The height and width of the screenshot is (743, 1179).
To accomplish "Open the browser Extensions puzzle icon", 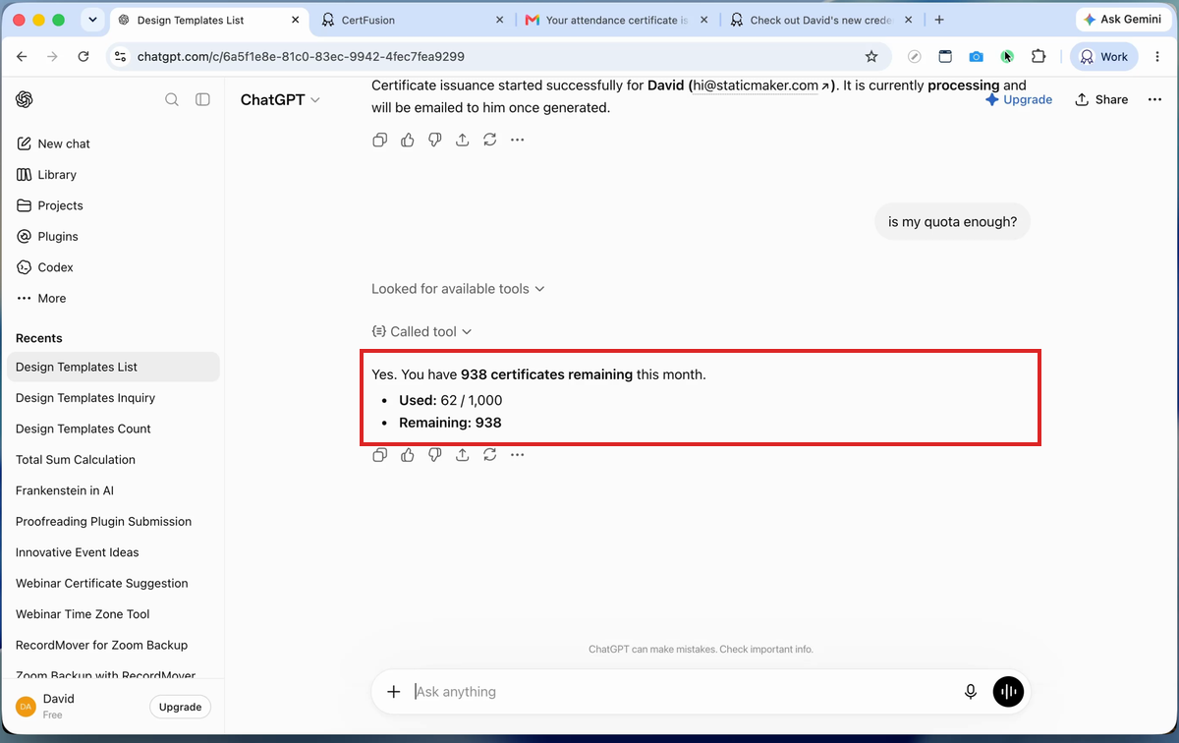I will click(x=1039, y=57).
